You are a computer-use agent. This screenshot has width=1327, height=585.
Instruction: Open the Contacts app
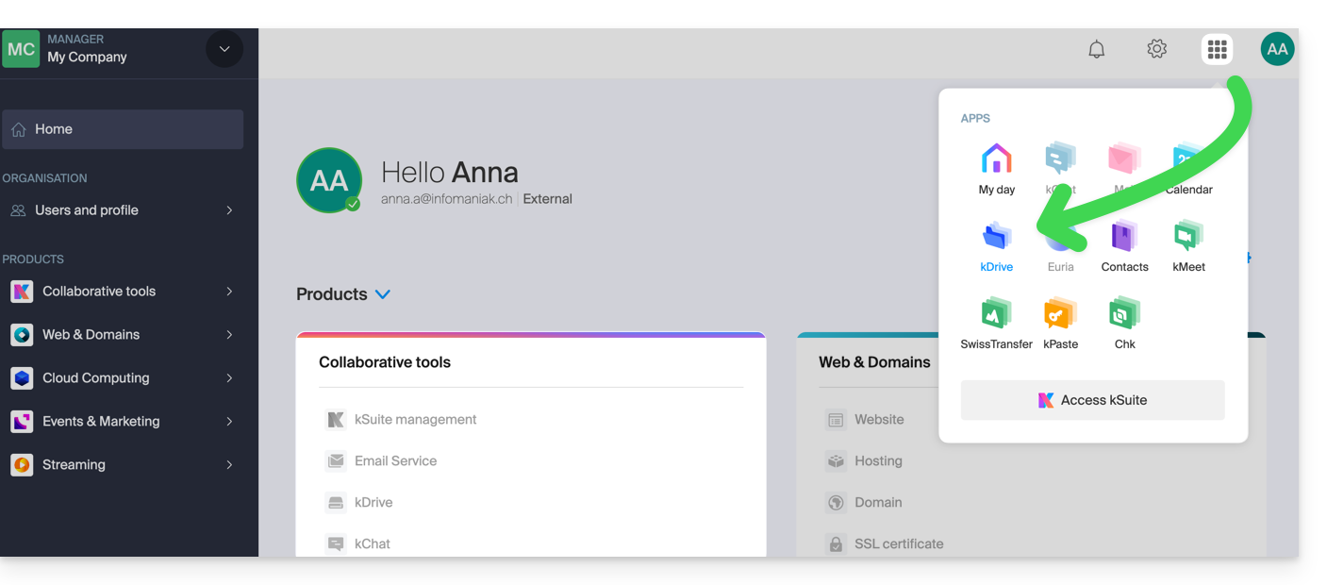[1124, 237]
